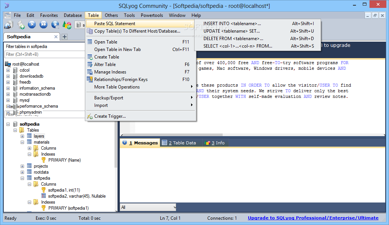Expand the downloadsdb database node
The height and width of the screenshot is (225, 389).
(8, 76)
